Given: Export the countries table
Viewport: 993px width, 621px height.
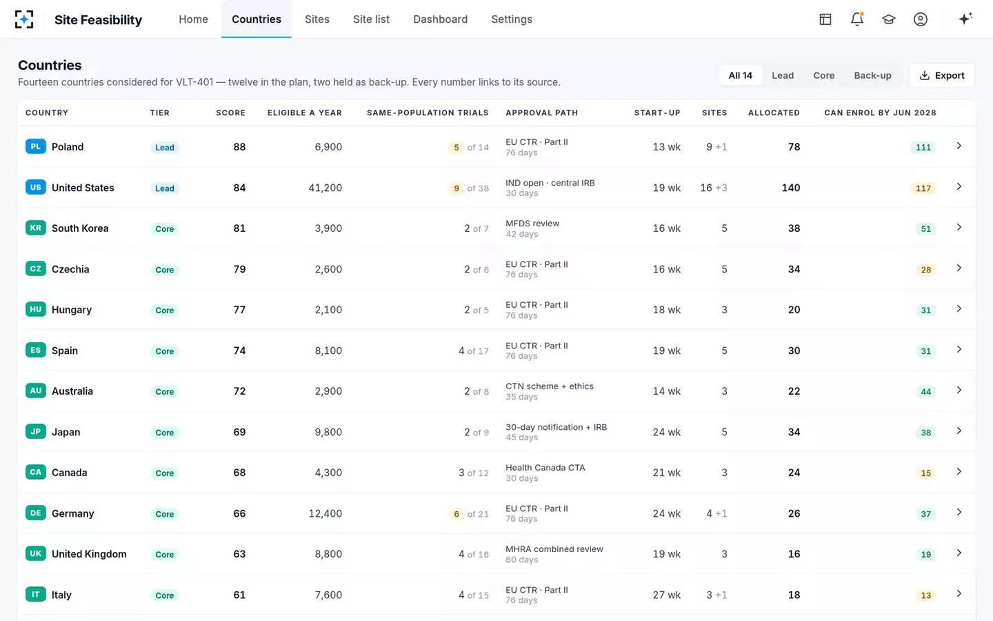Looking at the screenshot, I should tap(942, 75).
